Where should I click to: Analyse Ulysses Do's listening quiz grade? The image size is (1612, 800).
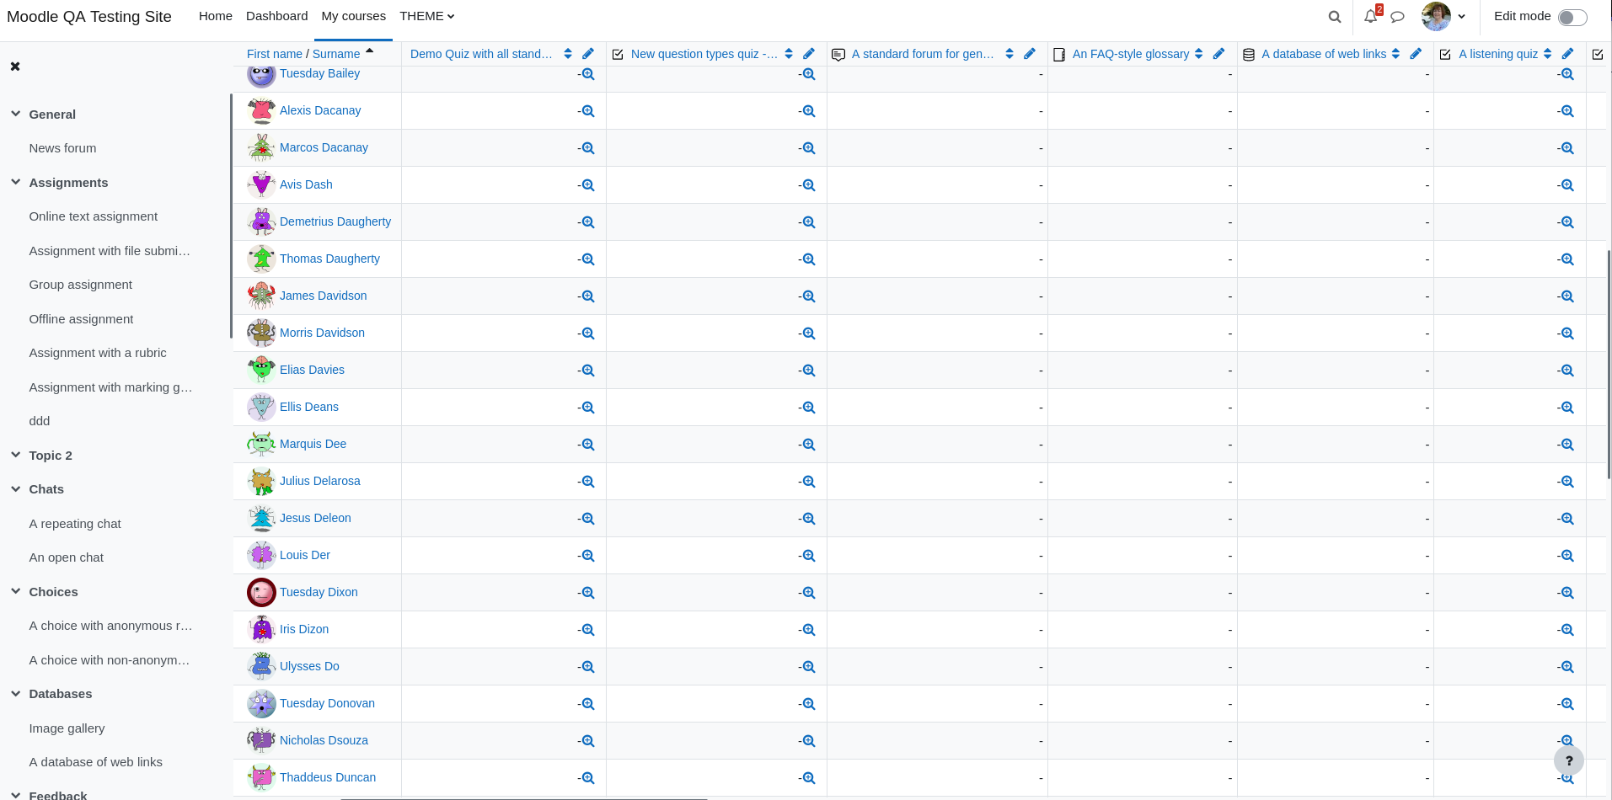click(1567, 667)
